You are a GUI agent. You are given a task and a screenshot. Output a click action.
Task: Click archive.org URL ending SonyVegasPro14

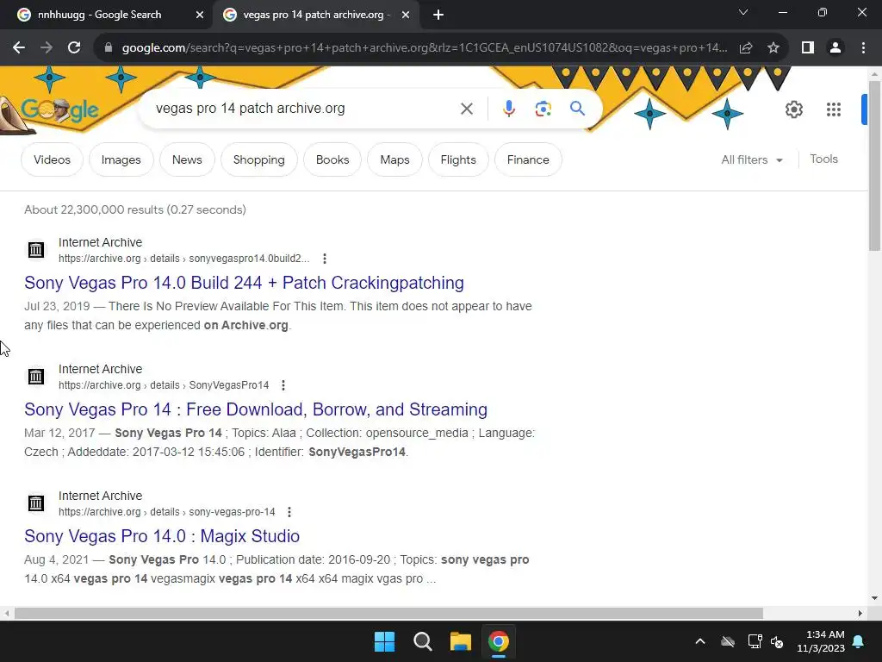coord(164,385)
